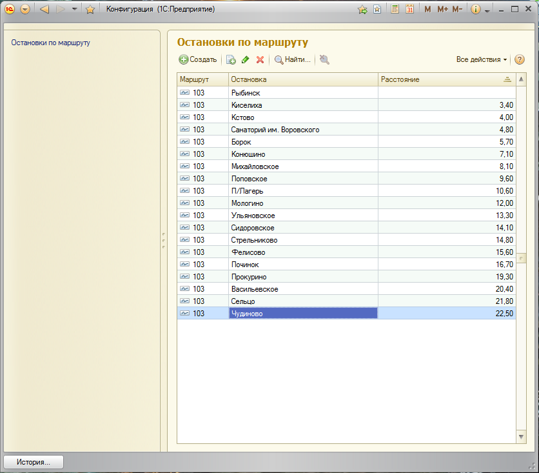This screenshot has width=539, height=473.
Task: Click the back navigation arrow
Action: (x=44, y=10)
